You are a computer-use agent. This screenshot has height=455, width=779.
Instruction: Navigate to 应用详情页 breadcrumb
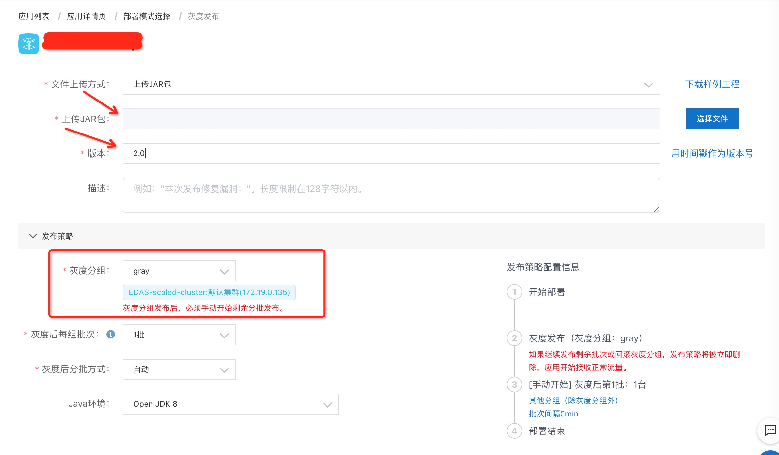(87, 16)
